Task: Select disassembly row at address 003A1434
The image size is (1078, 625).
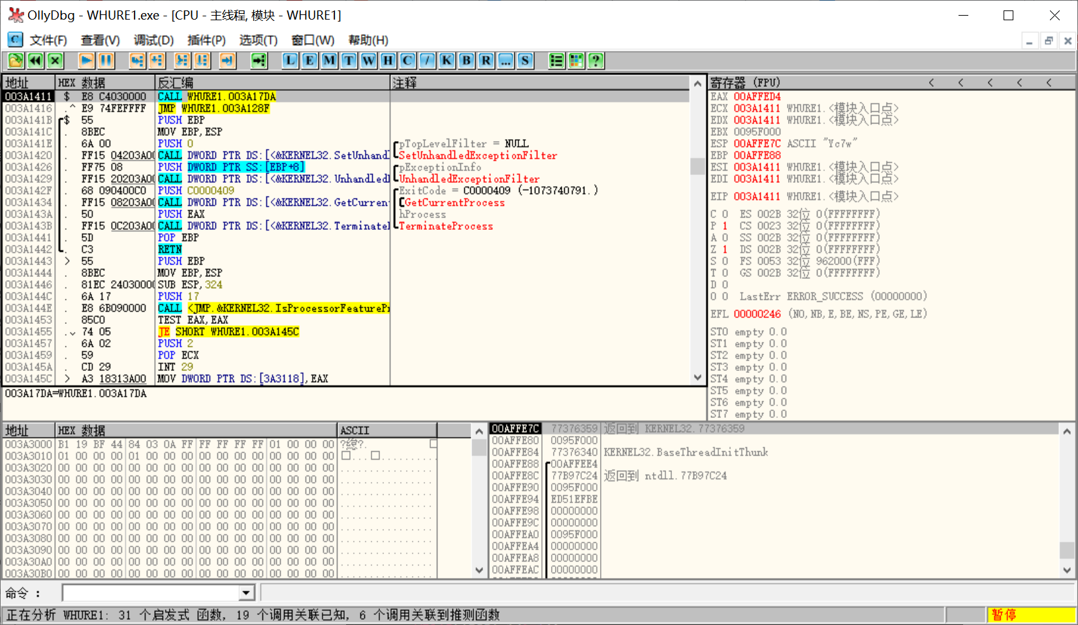Action: [346, 202]
